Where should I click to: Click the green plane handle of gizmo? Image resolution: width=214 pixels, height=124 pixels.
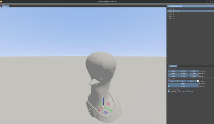click(x=100, y=104)
